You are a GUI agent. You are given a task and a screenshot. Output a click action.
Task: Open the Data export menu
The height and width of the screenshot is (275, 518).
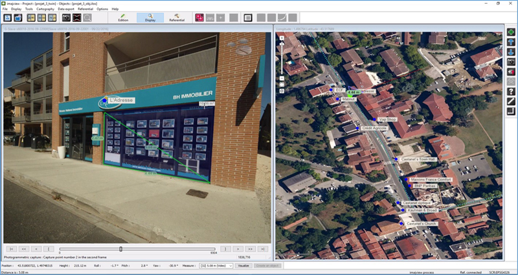click(x=67, y=9)
